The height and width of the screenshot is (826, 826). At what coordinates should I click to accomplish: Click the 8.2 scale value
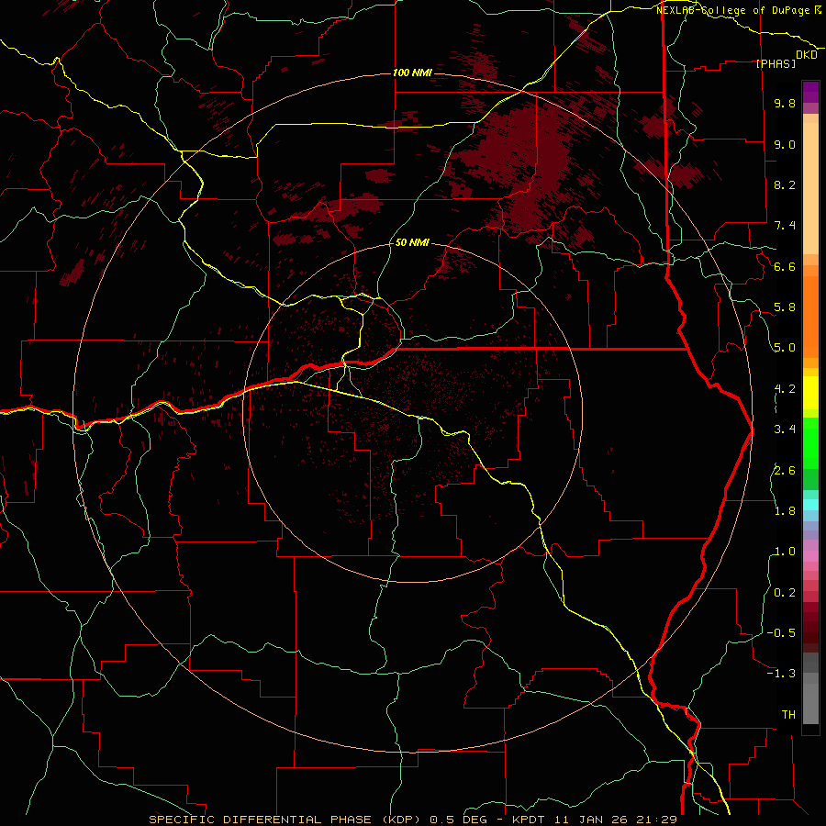point(785,184)
